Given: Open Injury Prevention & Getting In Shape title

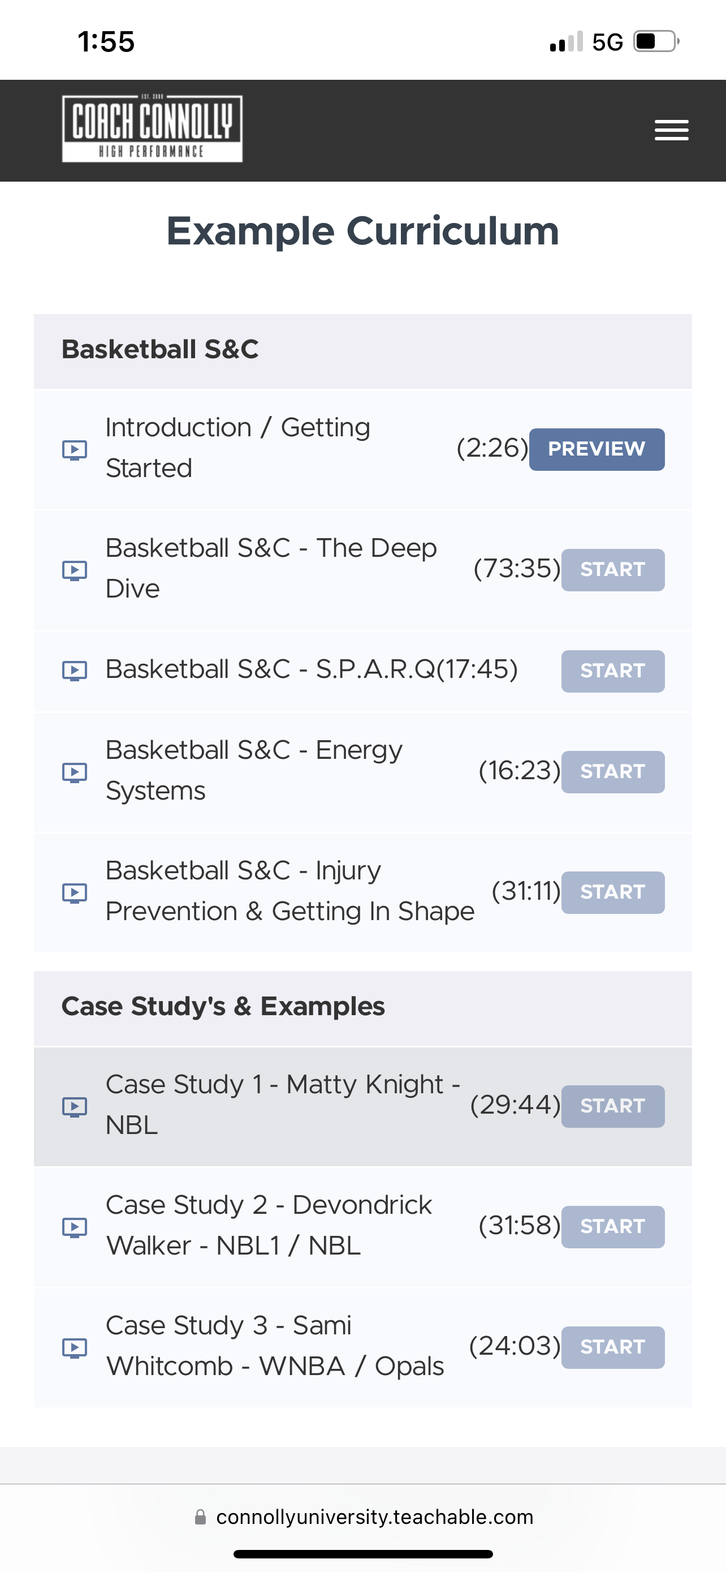Looking at the screenshot, I should click(x=289, y=891).
